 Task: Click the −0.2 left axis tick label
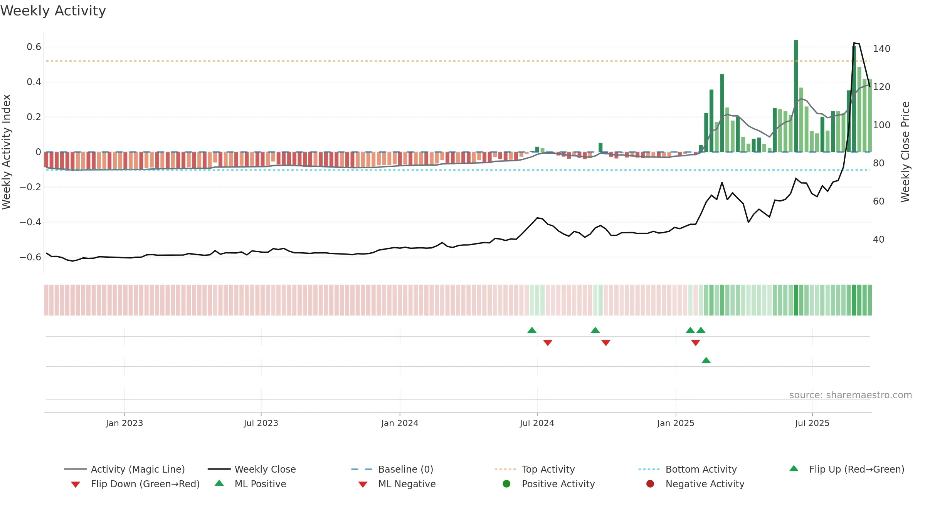tap(30, 187)
